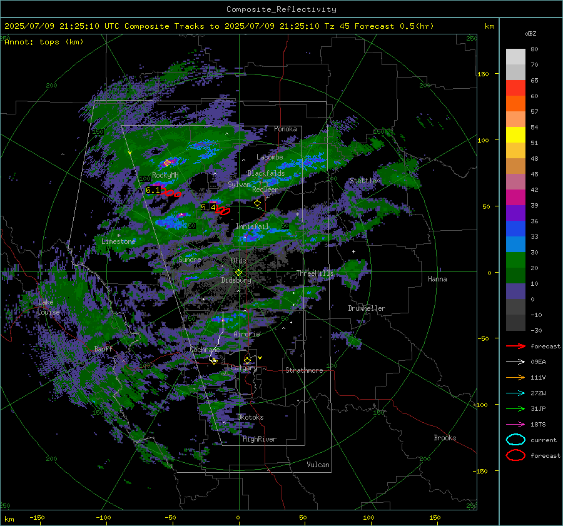This screenshot has height=526, width=563.
Task: Click the yellow diamond marker below RedDeer
Action: pos(258,203)
